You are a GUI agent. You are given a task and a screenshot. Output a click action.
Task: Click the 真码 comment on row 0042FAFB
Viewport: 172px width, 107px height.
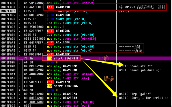pyautogui.click(x=130, y=50)
